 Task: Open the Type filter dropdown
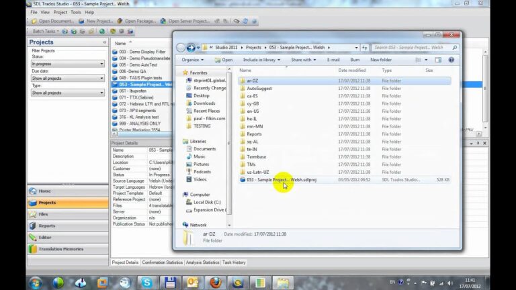pos(67,93)
